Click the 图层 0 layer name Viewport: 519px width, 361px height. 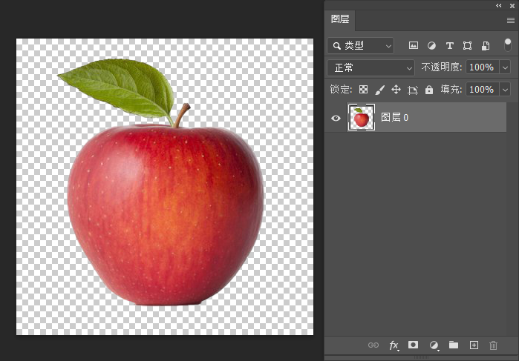coord(394,117)
